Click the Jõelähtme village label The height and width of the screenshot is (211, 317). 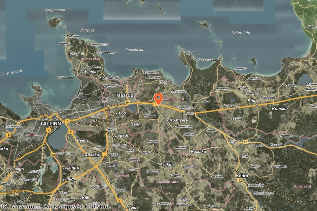(x=185, y=107)
